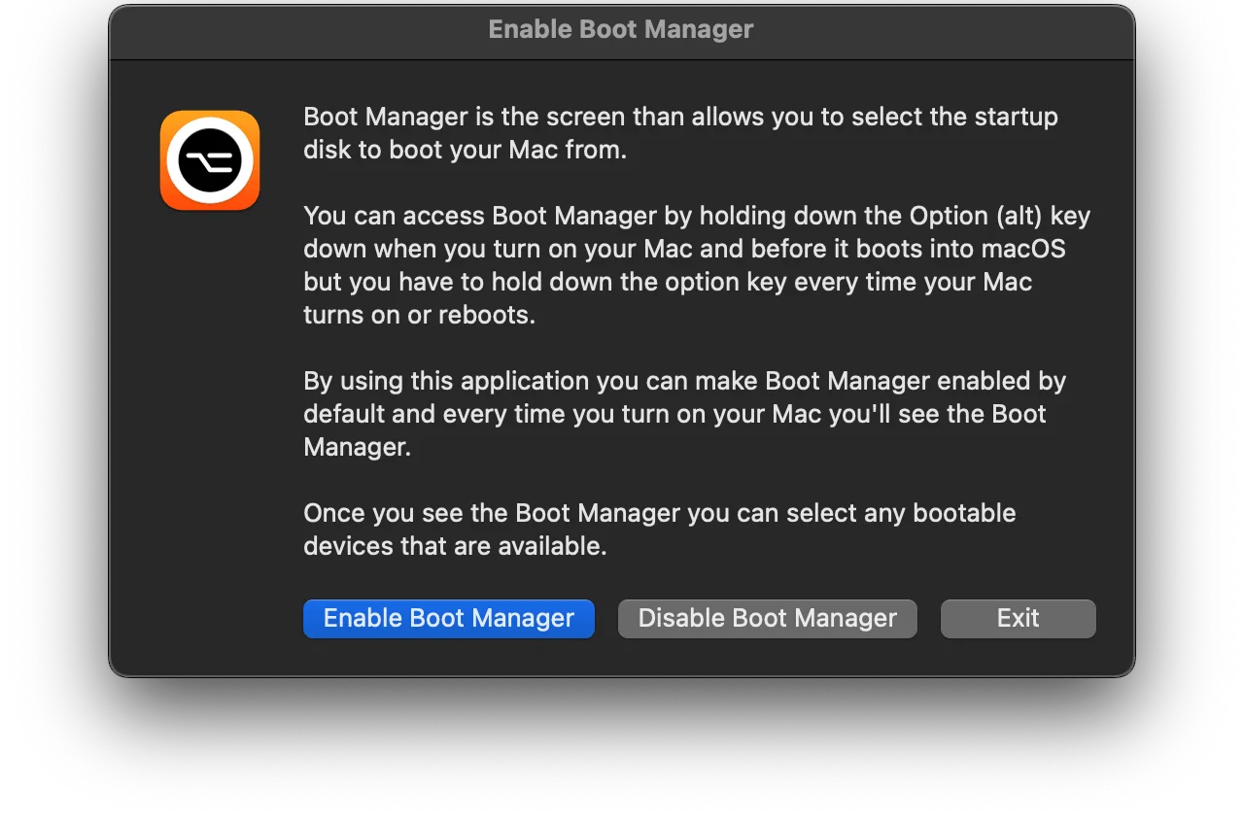
Task: Click the paragraph starting "Boot Manager is the screen"
Action: click(x=680, y=133)
